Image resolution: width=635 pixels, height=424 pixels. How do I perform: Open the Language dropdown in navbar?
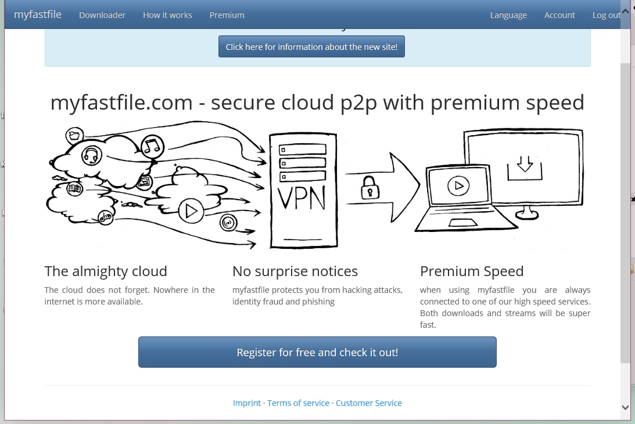pyautogui.click(x=508, y=15)
